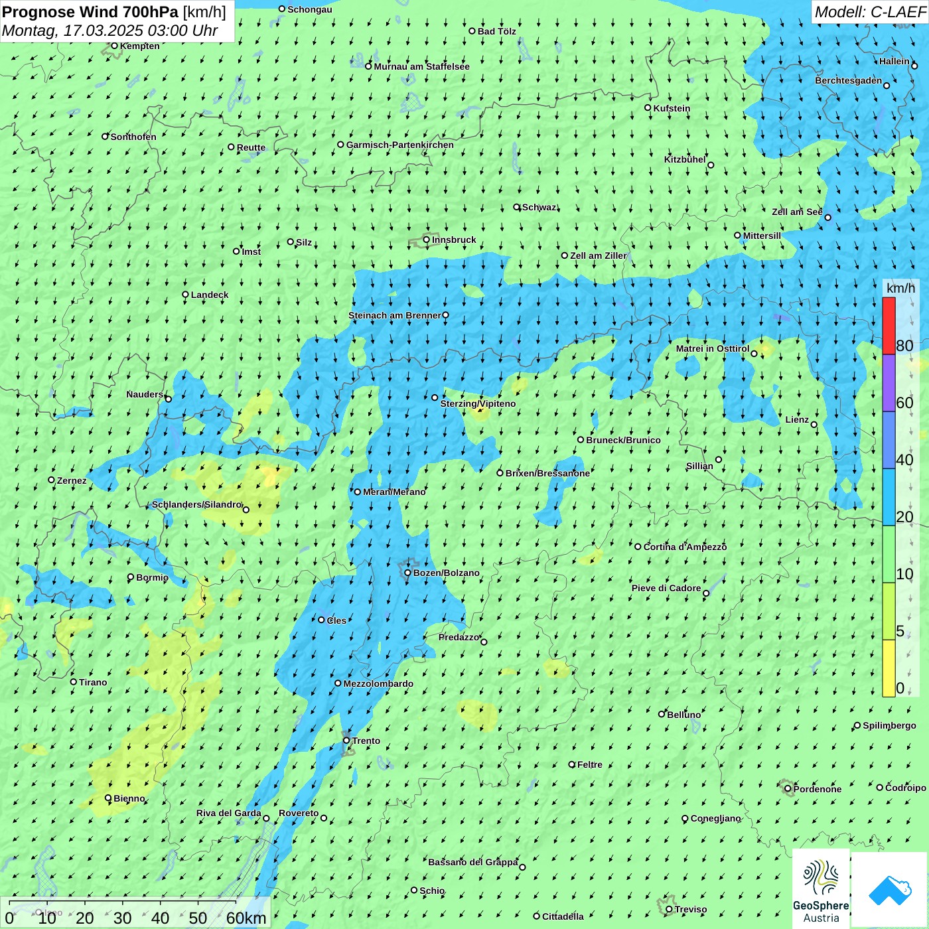Click the Bassano del Grappa label
The height and width of the screenshot is (929, 929).
pyautogui.click(x=473, y=862)
